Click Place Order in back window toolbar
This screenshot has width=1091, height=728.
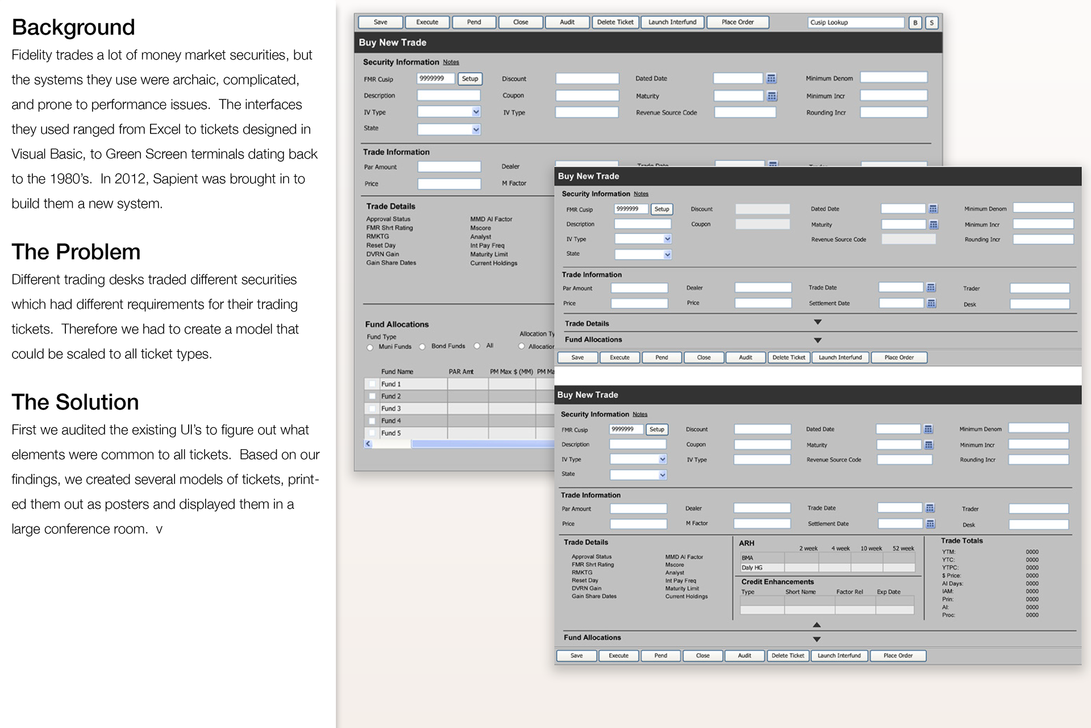(738, 22)
